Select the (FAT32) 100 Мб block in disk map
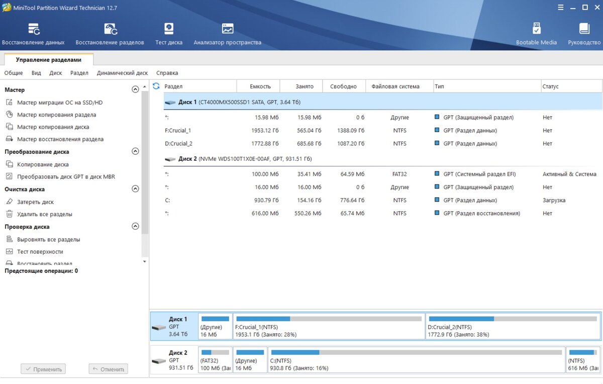This screenshot has width=603, height=384. click(215, 360)
